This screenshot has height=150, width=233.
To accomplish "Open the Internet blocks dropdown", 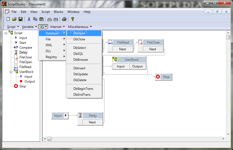I will (57, 27).
